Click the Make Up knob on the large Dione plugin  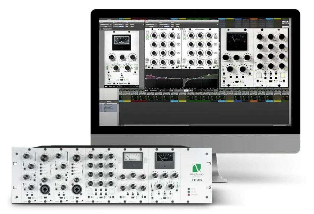247,57
